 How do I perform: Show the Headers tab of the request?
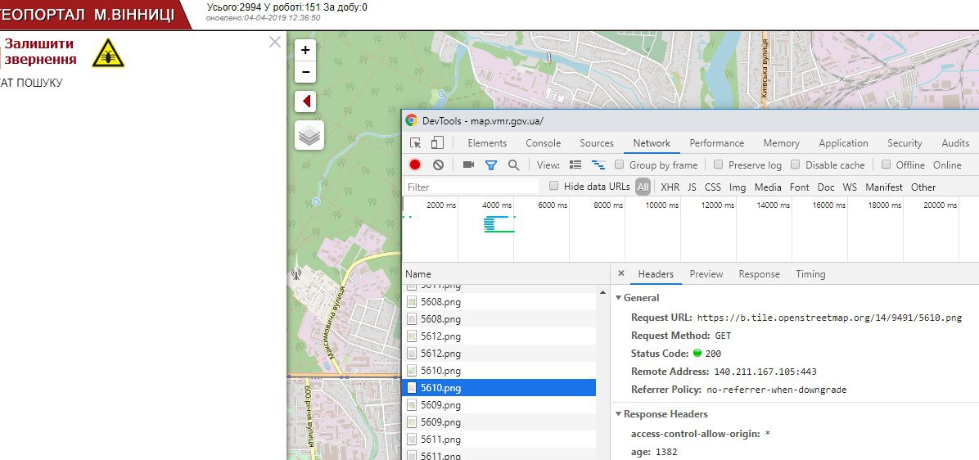(656, 274)
